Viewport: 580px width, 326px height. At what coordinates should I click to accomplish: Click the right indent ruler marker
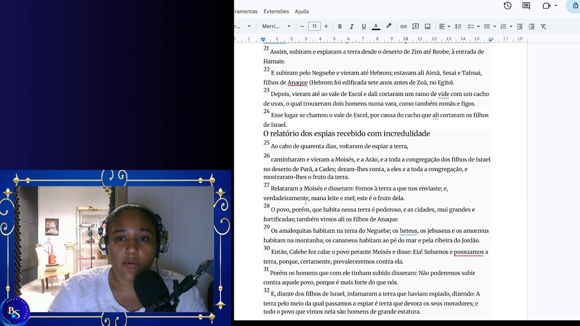(x=491, y=40)
